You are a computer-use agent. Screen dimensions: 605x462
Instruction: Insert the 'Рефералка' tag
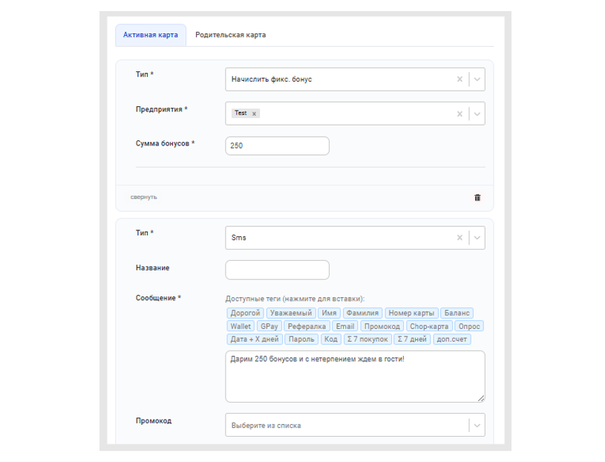tap(307, 326)
